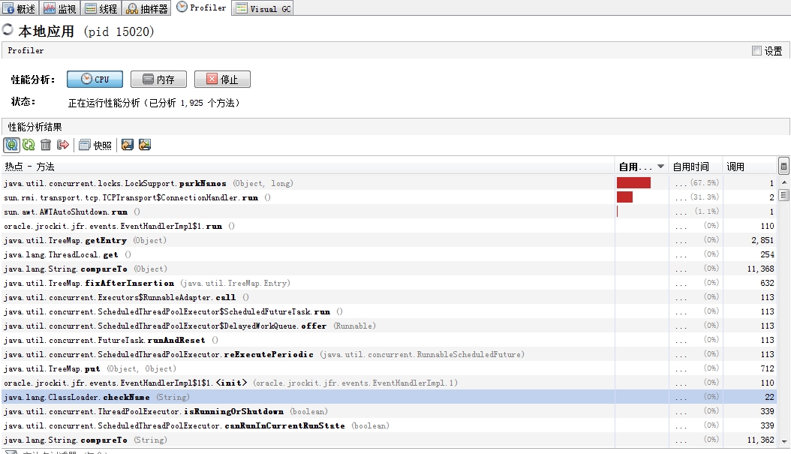791x454 pixels.
Task: Click the vertical scrollbar thumb of the table
Action: [x=783, y=194]
